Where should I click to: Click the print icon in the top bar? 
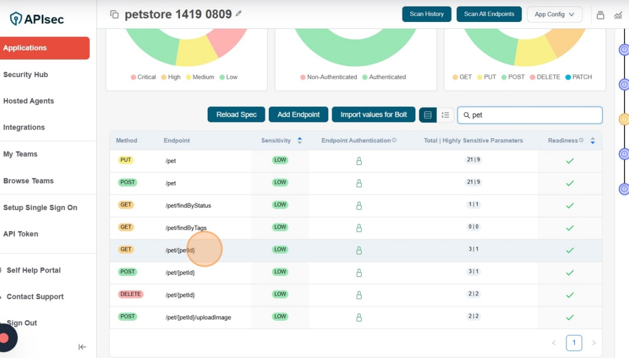coord(601,14)
